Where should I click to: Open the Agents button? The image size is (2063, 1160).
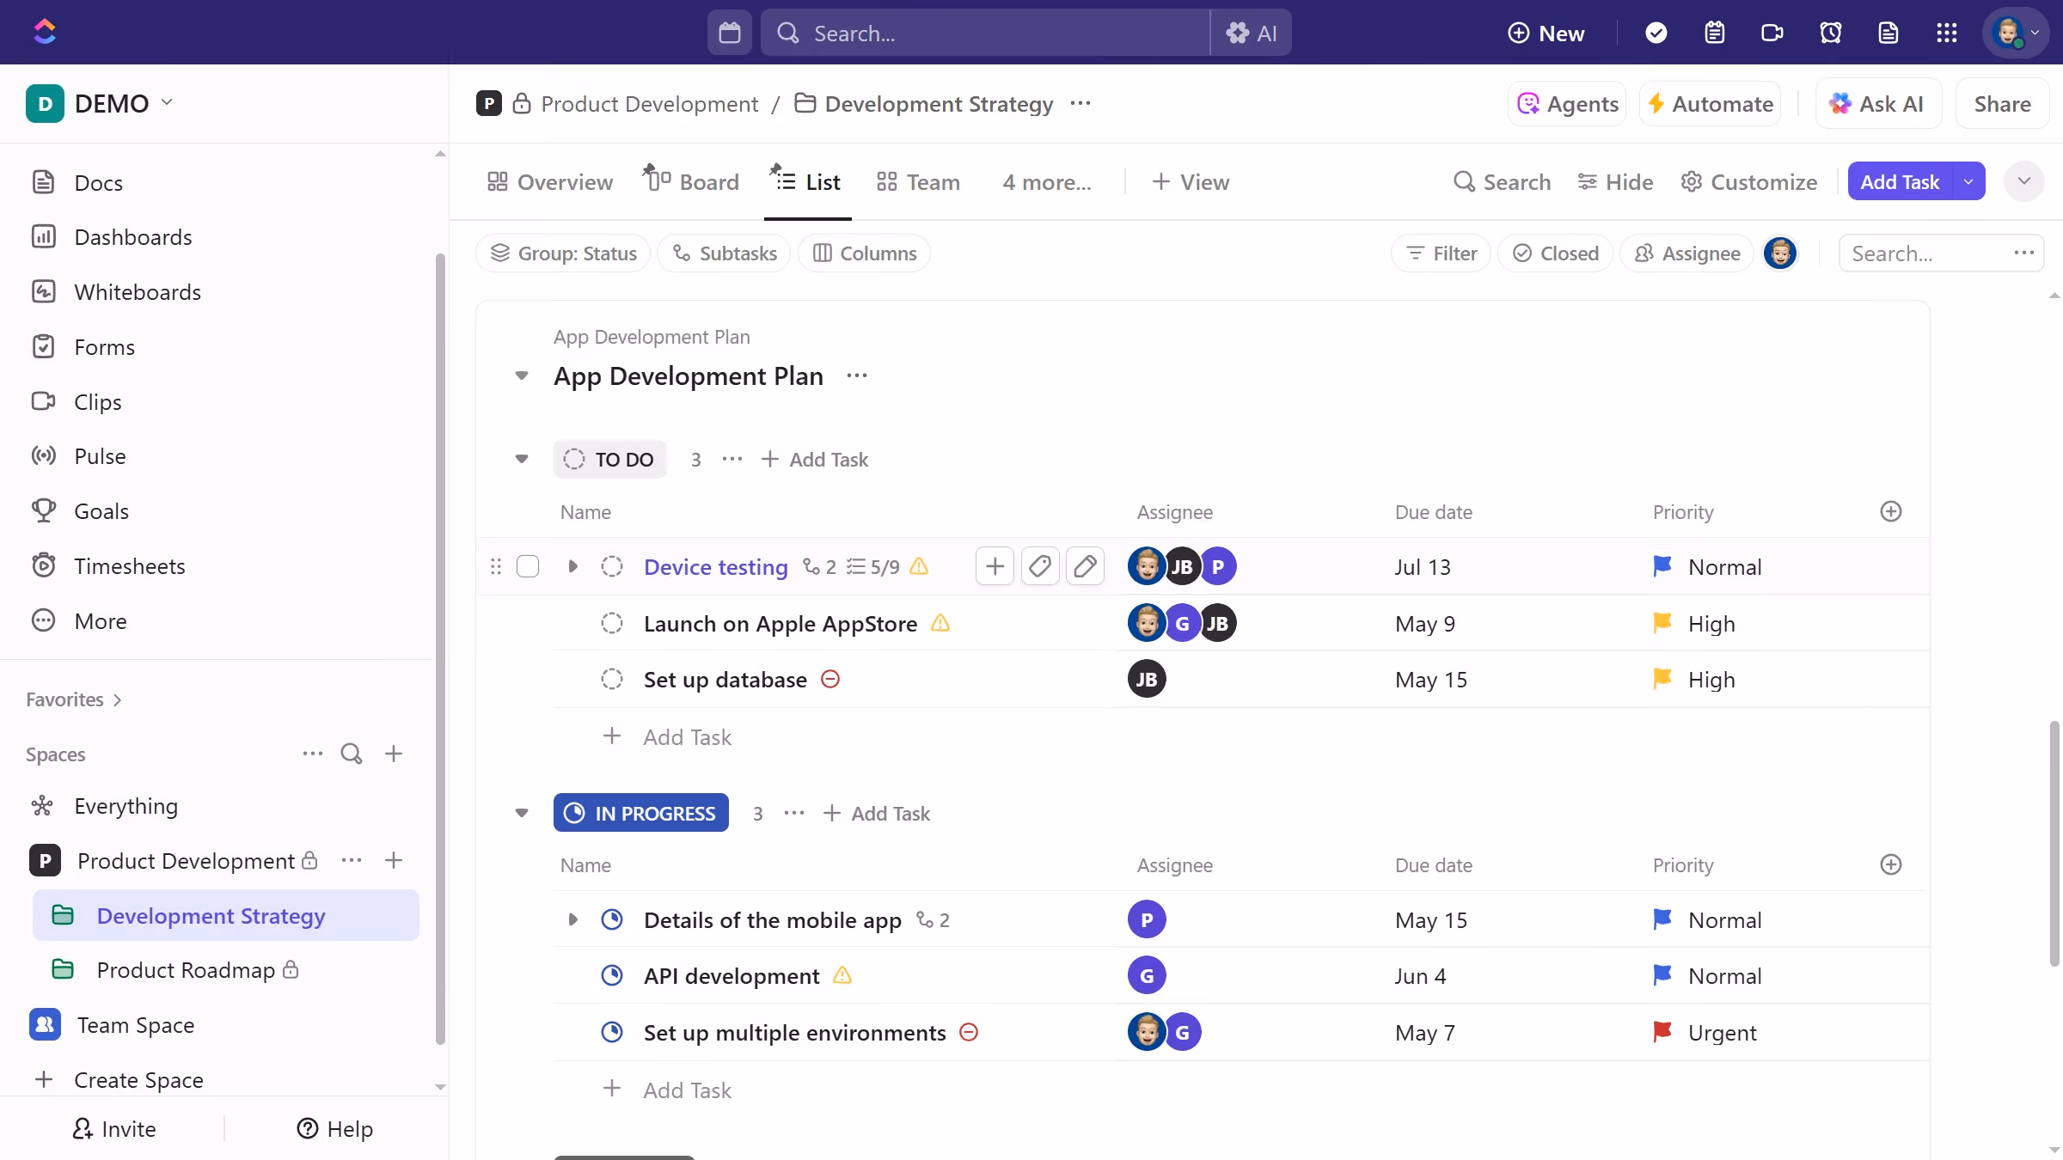1567,104
